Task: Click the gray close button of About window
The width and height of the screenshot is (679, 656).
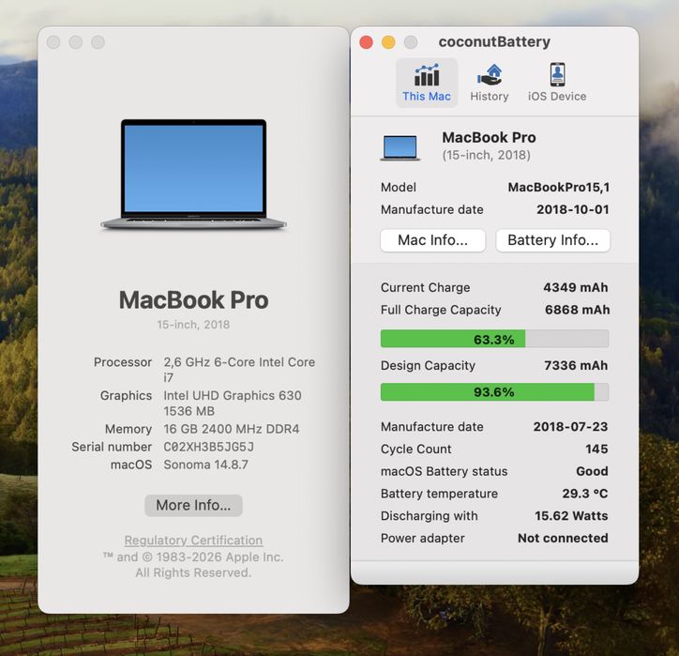Action: [53, 42]
